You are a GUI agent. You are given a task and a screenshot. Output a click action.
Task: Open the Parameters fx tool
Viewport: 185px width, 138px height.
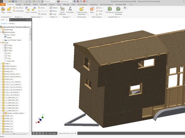(70, 10)
